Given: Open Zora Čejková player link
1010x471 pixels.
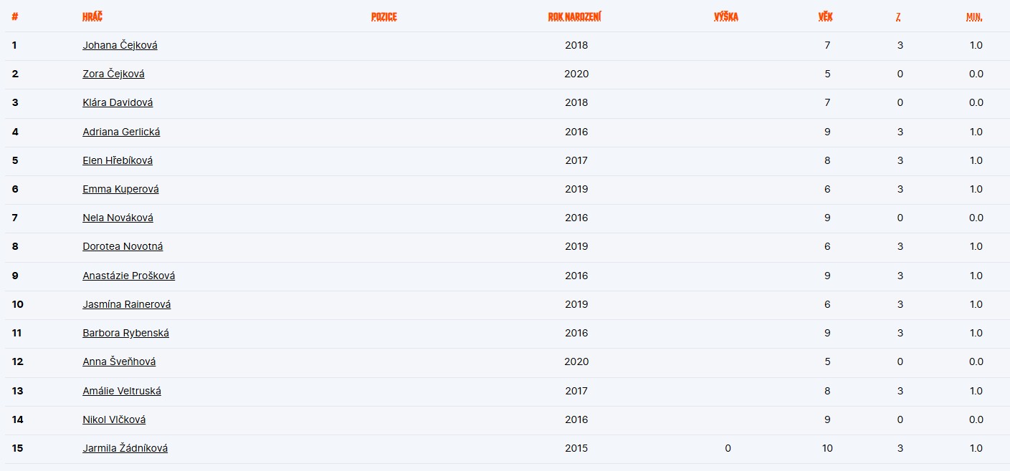Looking at the screenshot, I should (113, 74).
